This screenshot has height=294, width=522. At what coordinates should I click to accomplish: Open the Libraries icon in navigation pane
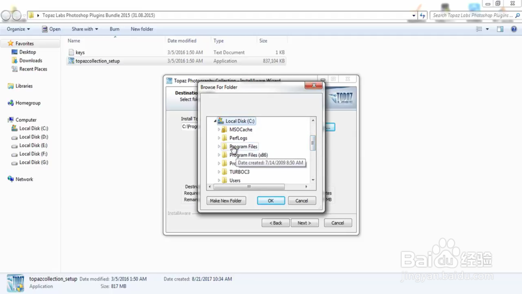[10, 86]
